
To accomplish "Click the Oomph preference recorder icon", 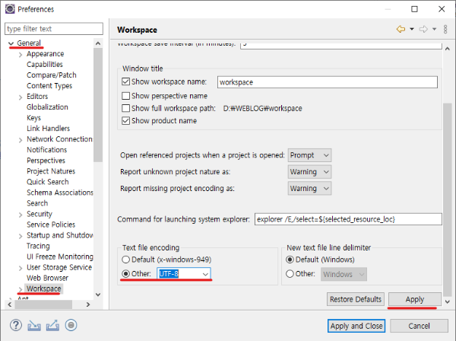I will tap(71, 325).
